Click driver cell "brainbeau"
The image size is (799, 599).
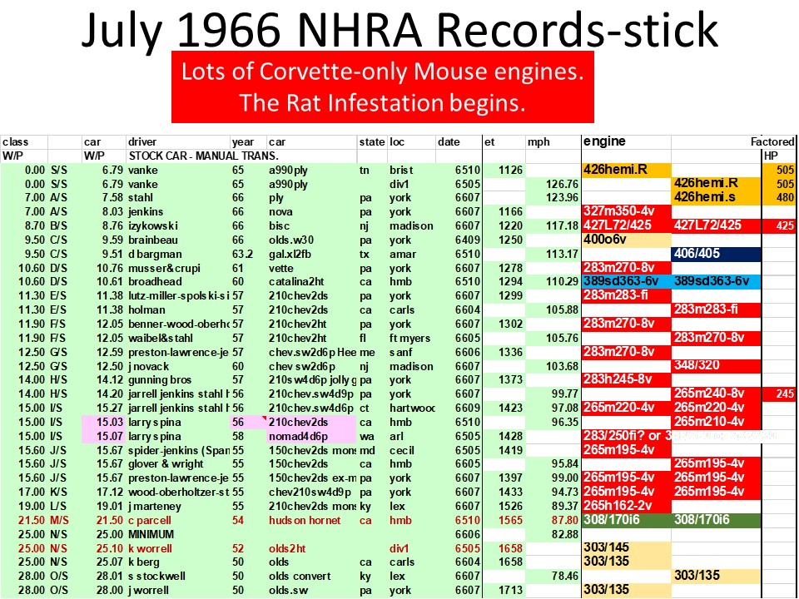click(x=153, y=240)
